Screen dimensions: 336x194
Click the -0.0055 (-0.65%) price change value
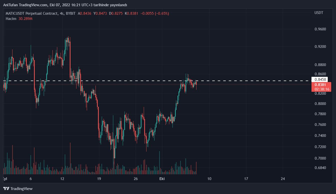coord(155,13)
